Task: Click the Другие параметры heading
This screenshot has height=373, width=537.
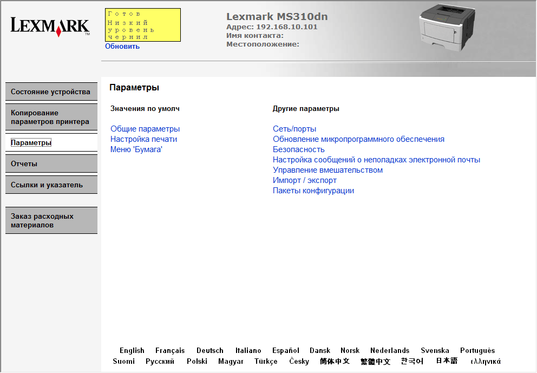Action: point(306,109)
